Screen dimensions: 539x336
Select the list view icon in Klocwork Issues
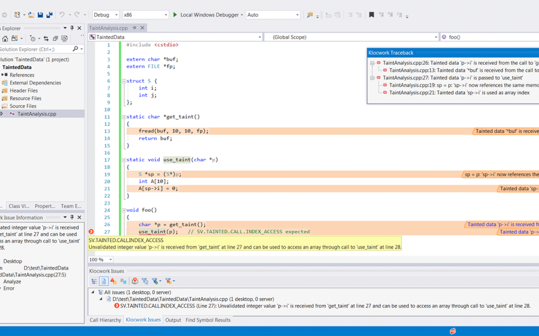(103, 281)
